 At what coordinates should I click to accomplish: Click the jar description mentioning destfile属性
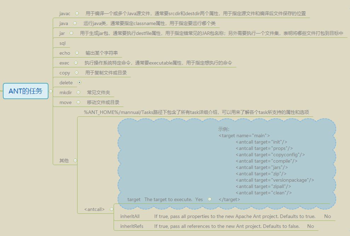point(212,34)
